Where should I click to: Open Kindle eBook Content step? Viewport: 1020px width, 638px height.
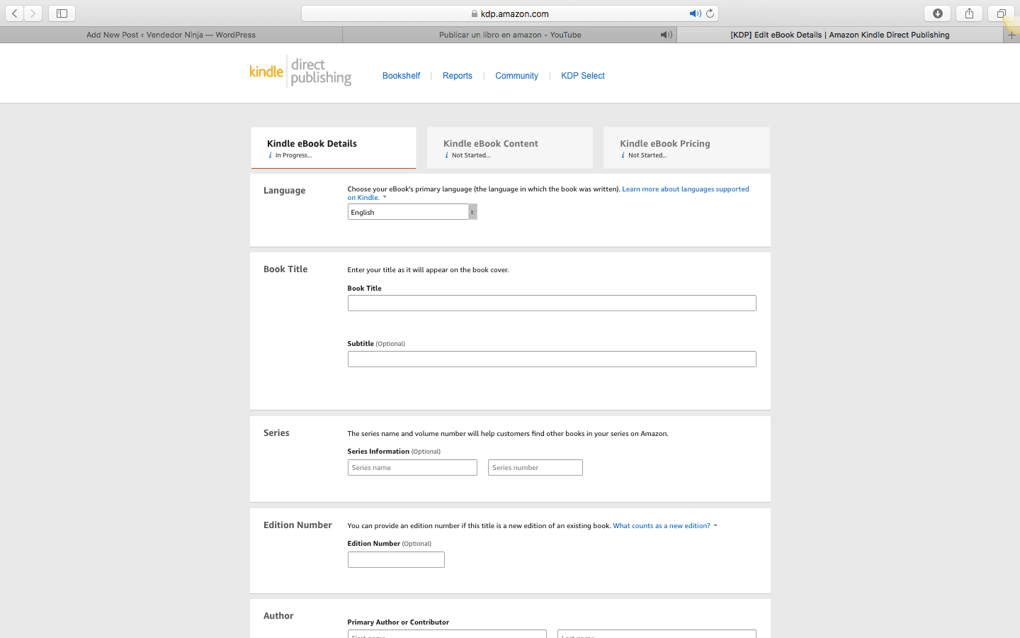tap(510, 147)
